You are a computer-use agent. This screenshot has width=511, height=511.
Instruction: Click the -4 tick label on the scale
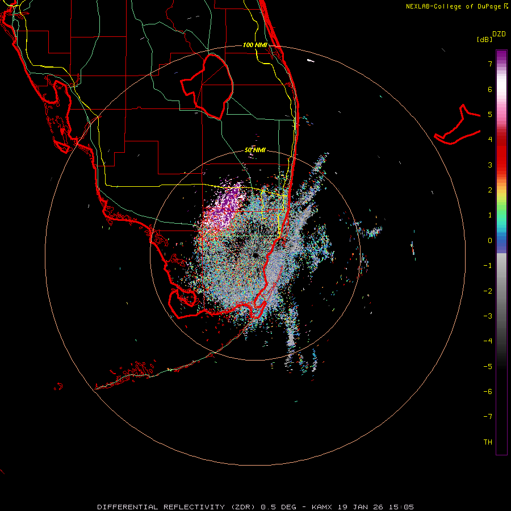pos(488,341)
